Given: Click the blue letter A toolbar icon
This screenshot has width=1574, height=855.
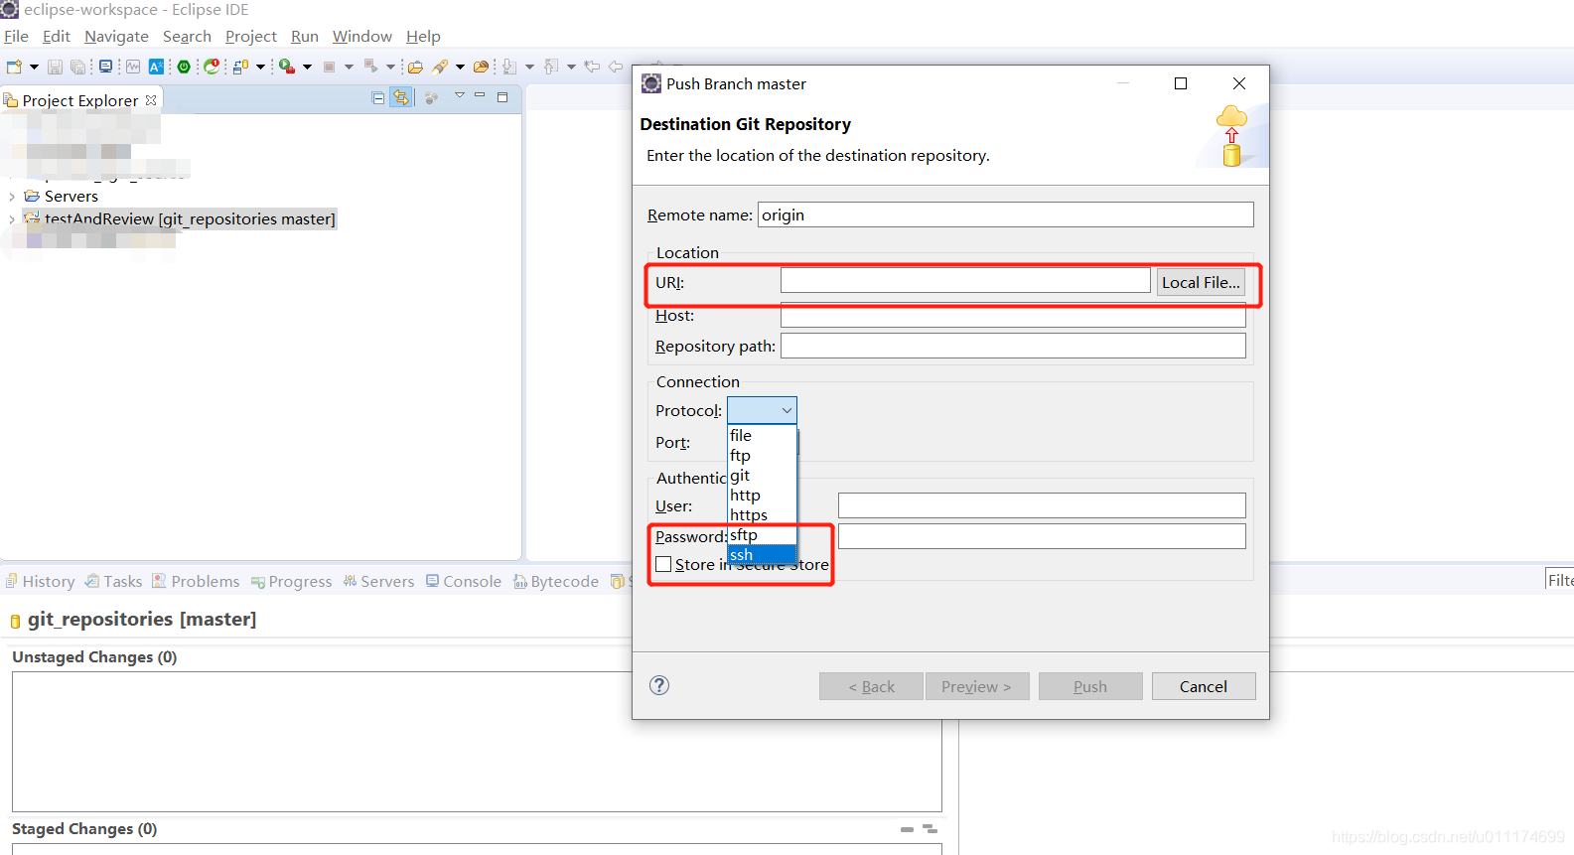Looking at the screenshot, I should pos(156,67).
